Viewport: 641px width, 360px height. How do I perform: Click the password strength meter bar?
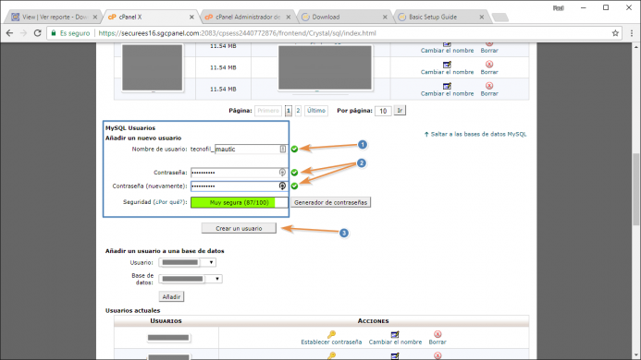240,202
